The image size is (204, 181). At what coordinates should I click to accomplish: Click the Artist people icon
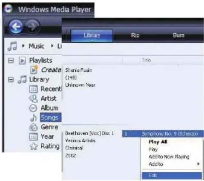coord(33,98)
